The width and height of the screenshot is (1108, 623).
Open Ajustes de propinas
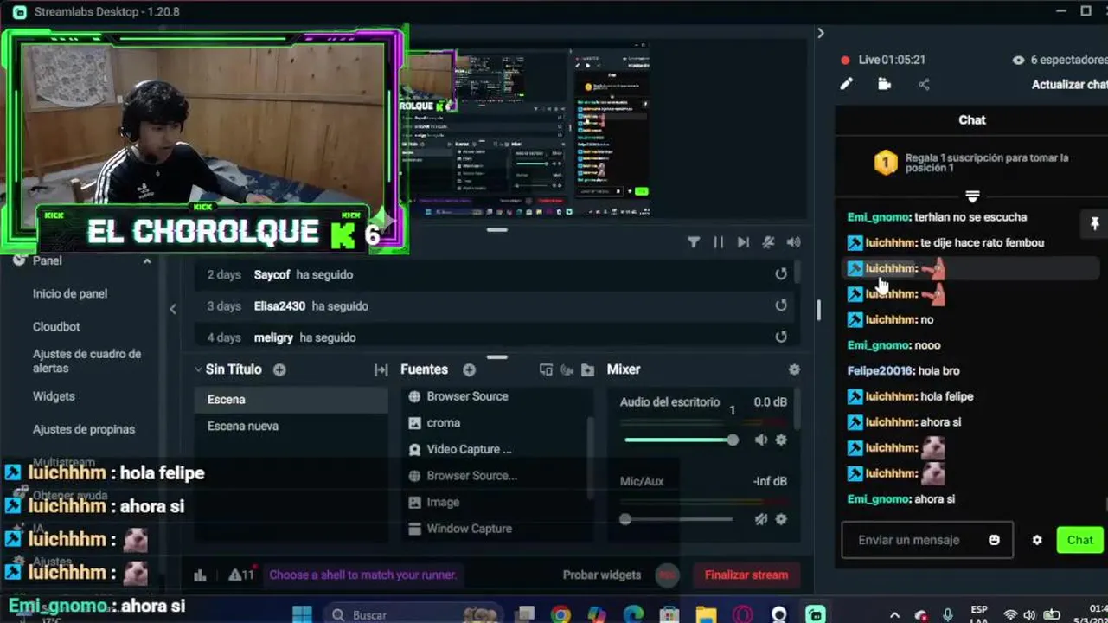[84, 429]
